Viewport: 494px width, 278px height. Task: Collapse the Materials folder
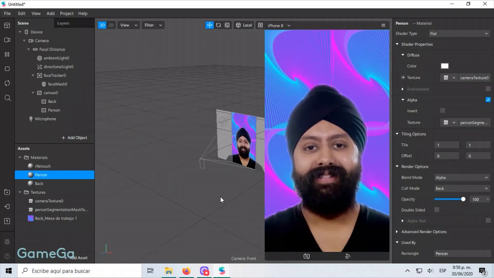click(x=20, y=158)
